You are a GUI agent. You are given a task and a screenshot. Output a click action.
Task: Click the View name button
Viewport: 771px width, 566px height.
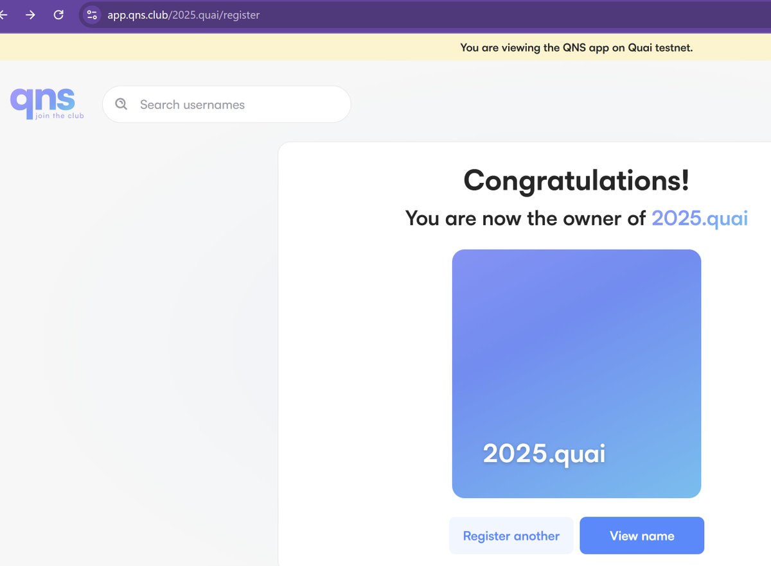[x=642, y=536]
